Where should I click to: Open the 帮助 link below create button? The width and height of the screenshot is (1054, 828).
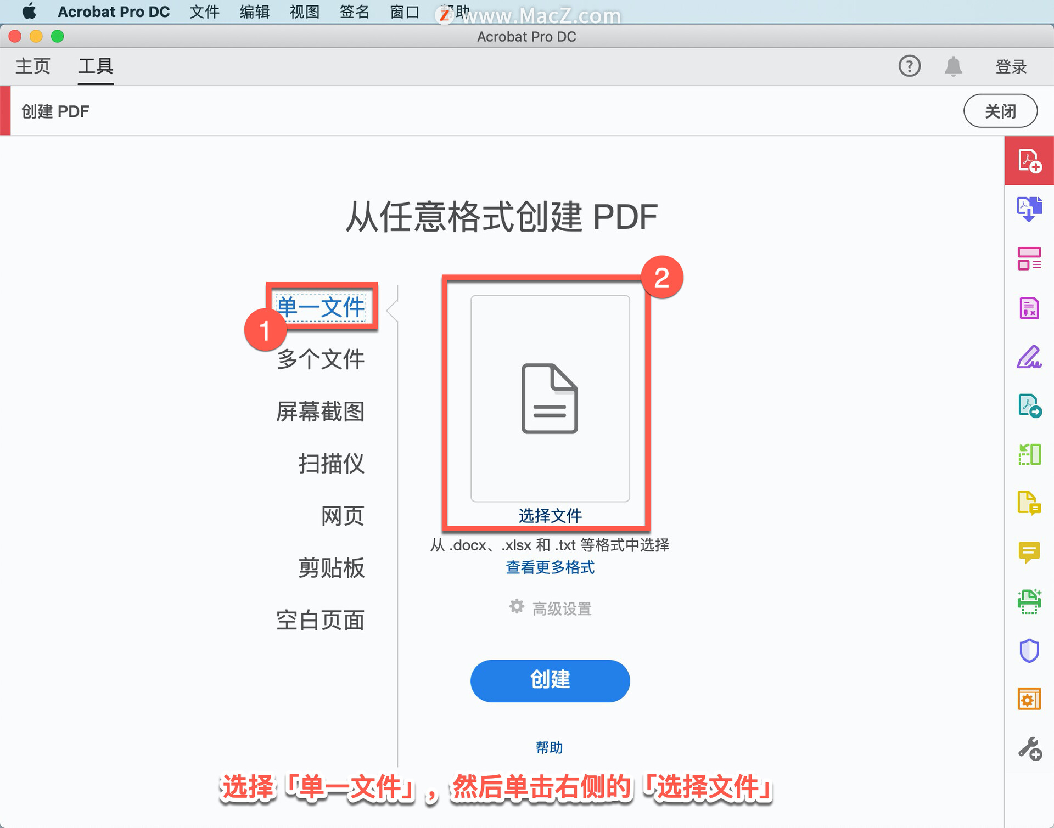pyautogui.click(x=550, y=747)
